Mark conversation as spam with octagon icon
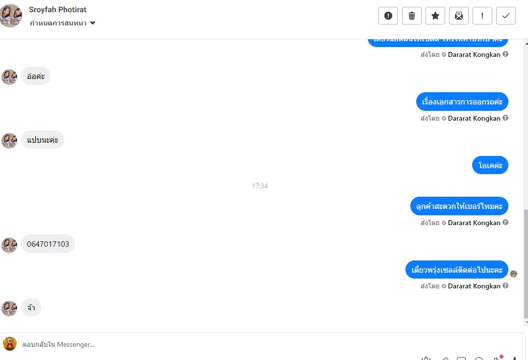Viewport: 528px width, 360px height. pyautogui.click(x=388, y=16)
